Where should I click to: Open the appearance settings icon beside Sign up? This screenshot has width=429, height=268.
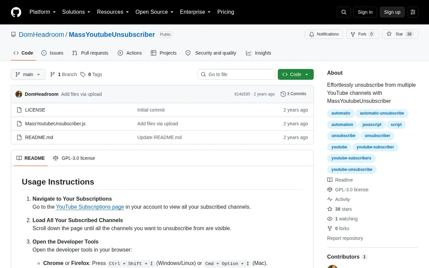(413, 12)
